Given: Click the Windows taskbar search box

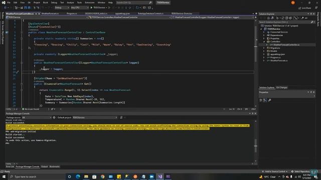Looking at the screenshot, I should point(37,176).
